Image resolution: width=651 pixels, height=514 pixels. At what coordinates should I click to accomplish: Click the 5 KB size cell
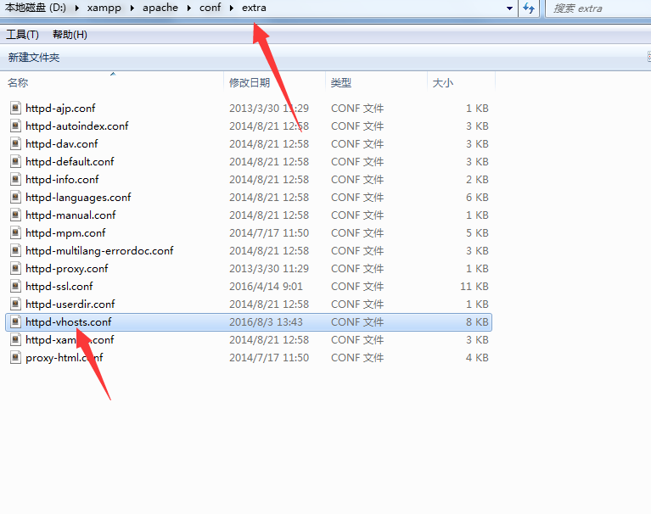pos(477,232)
